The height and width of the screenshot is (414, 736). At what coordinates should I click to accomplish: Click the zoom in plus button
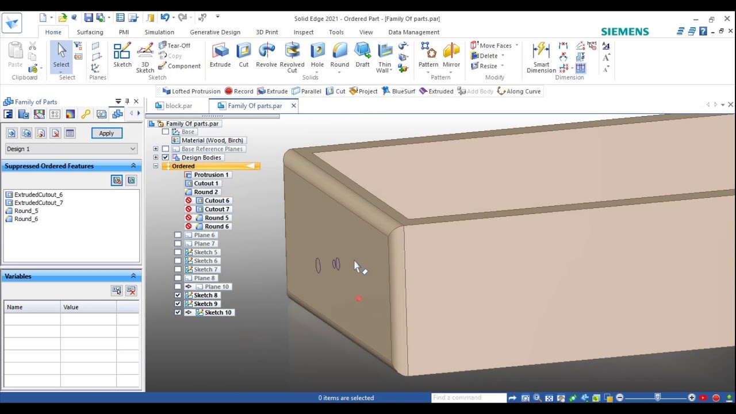692,398
